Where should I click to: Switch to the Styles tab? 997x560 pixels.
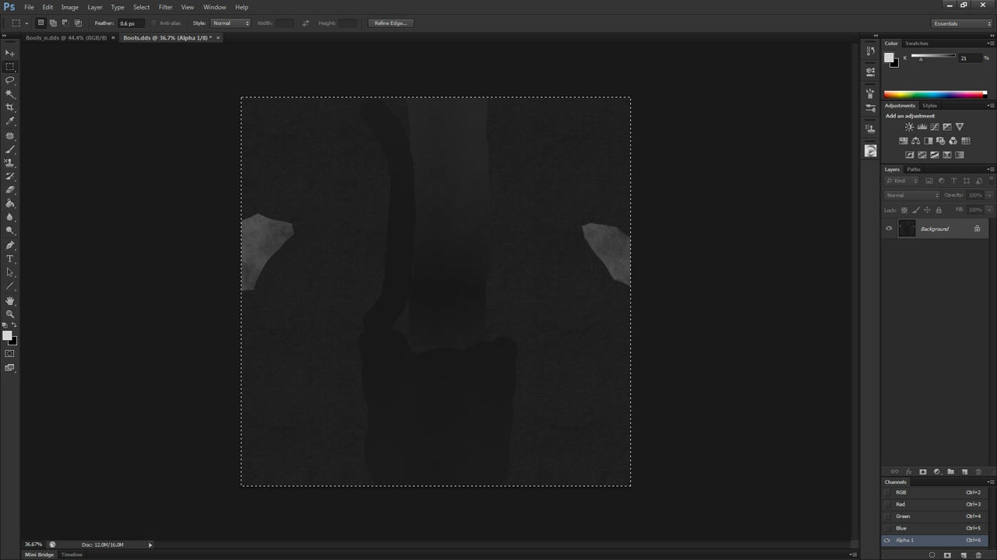929,106
